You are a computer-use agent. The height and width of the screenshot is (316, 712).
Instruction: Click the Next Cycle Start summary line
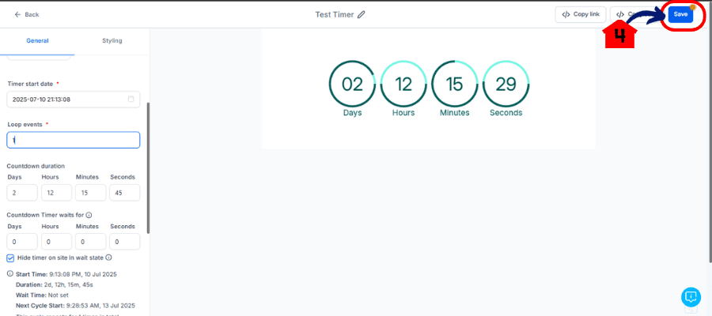75,306
